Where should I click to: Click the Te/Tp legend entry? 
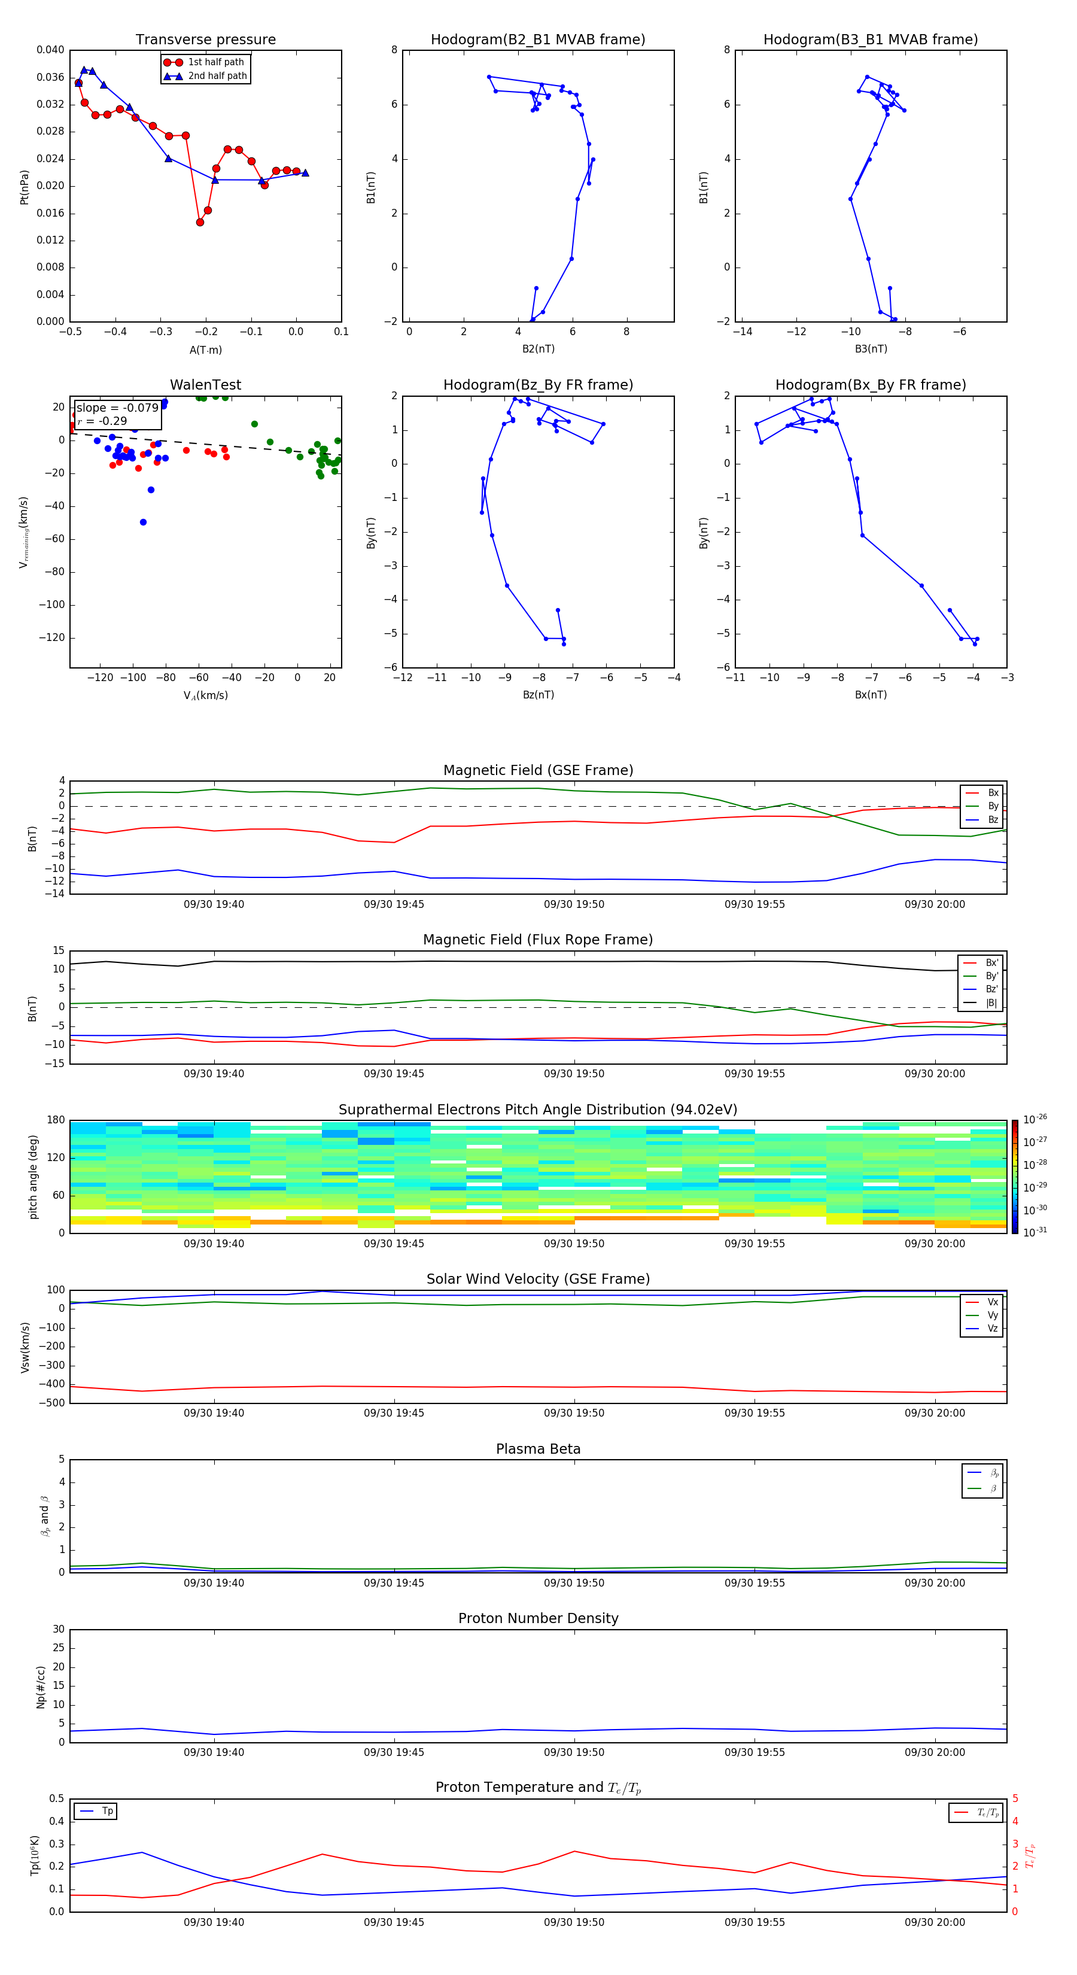pos(976,1812)
